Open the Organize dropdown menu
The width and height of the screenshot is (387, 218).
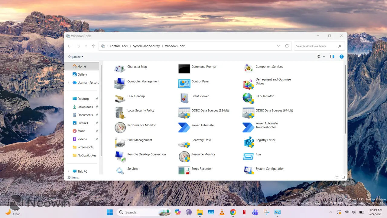coord(76,57)
